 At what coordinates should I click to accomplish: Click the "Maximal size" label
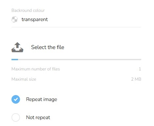(24, 79)
